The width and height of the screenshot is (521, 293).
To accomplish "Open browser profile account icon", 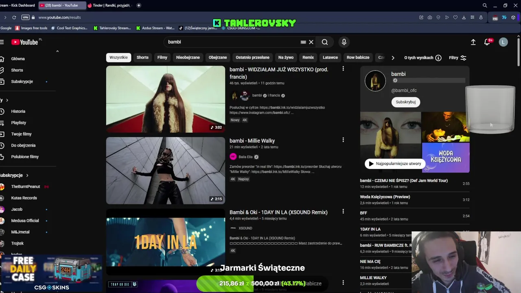I will pyautogui.click(x=481, y=17).
